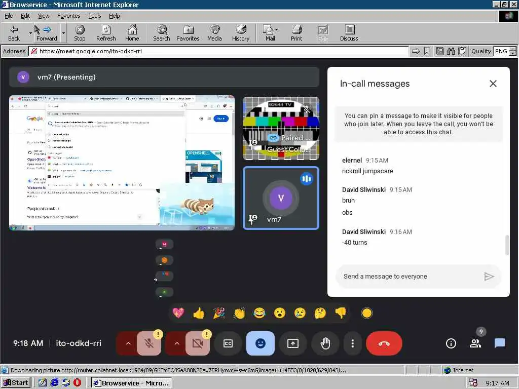Send the heart reaction emoji
Viewport: 519px width, 389px height.
click(x=178, y=313)
